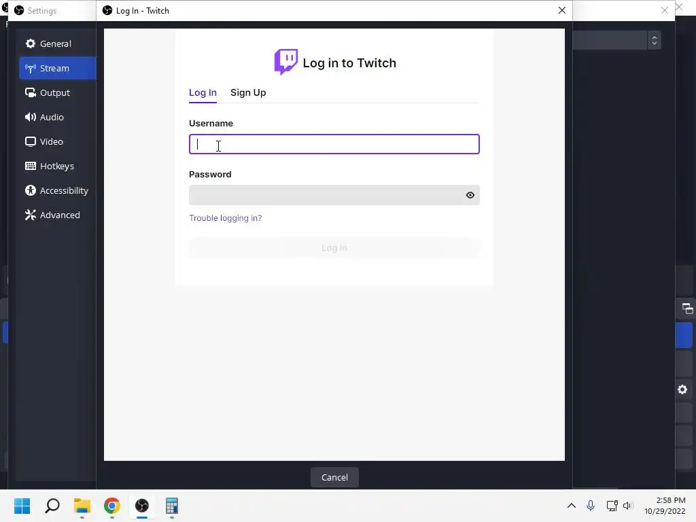Viewport: 696px width, 522px height.
Task: Open the Windows Start menu
Action: (22, 506)
